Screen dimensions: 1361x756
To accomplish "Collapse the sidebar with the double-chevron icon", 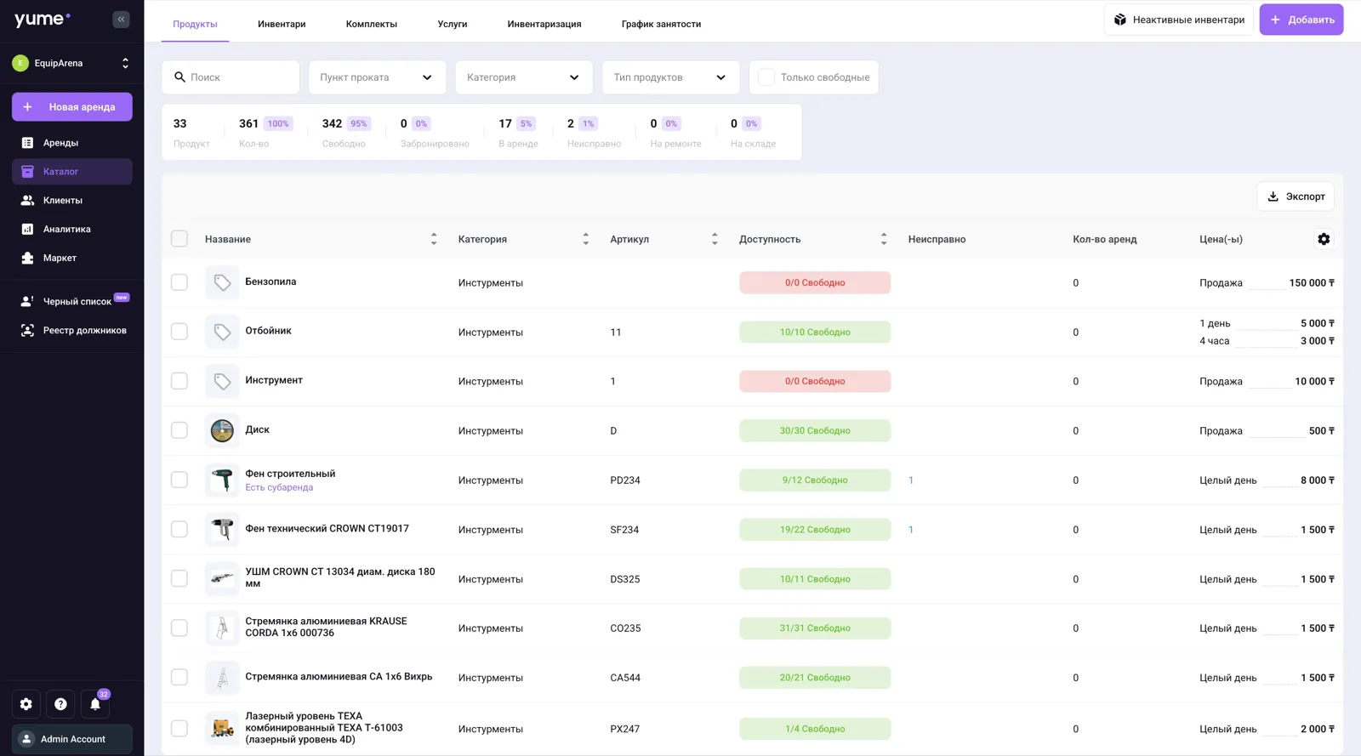I will point(121,19).
